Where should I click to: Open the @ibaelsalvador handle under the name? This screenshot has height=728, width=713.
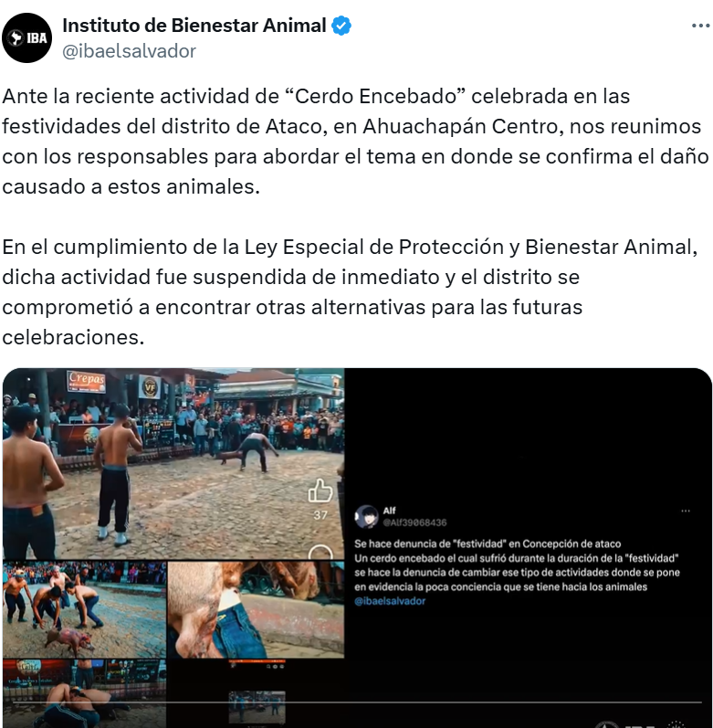130,51
